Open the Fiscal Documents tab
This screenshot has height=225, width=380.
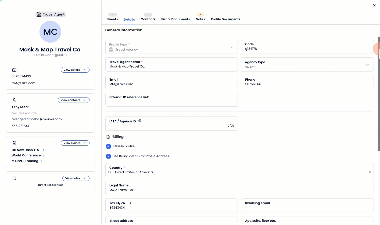[x=175, y=19]
